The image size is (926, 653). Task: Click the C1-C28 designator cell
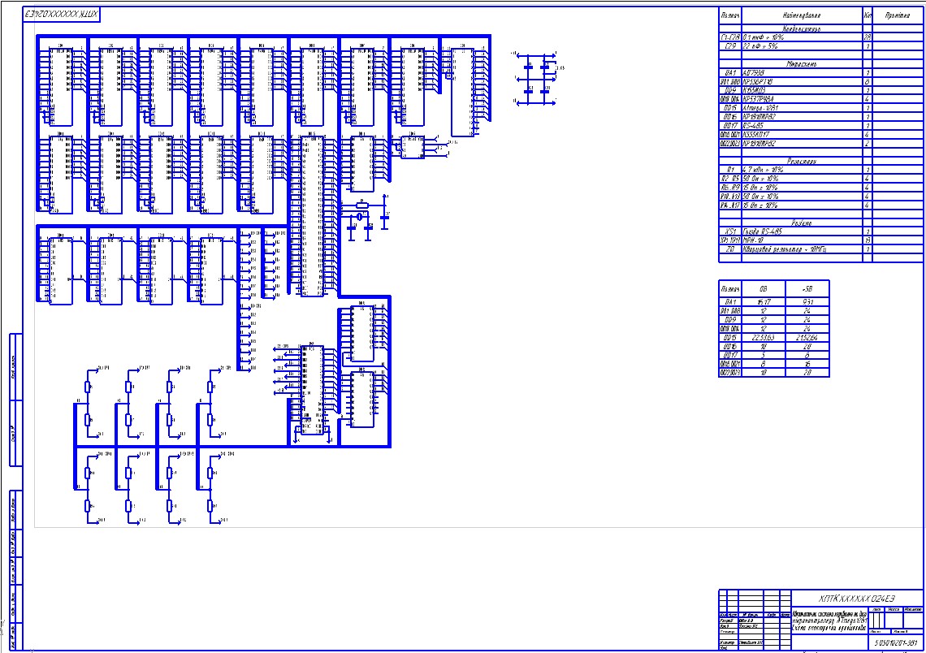coord(730,37)
